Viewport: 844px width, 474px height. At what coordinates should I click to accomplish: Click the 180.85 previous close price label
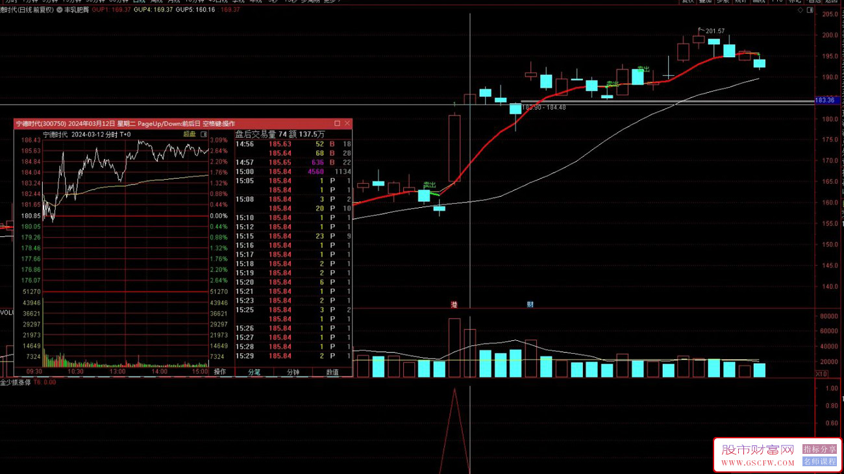pos(31,216)
